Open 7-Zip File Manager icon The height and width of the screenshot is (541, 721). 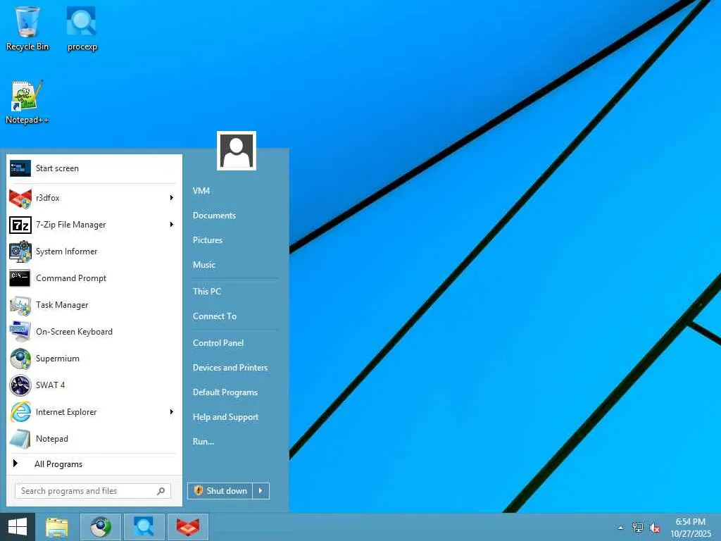click(x=20, y=225)
